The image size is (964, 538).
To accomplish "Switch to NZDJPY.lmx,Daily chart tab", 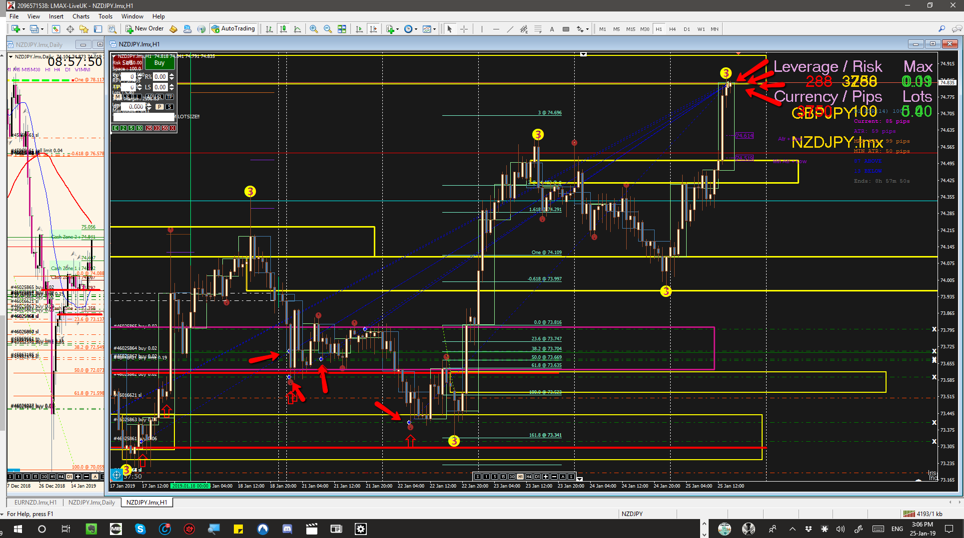I will pyautogui.click(x=91, y=503).
